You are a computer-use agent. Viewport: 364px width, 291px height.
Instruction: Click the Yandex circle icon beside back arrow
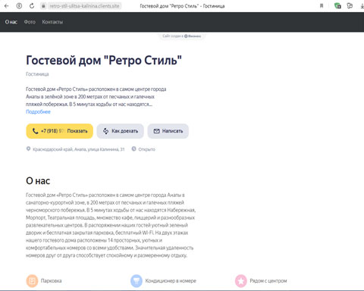19,6
